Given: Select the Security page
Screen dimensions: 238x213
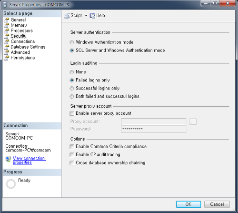Looking at the screenshot, I should [19, 36].
